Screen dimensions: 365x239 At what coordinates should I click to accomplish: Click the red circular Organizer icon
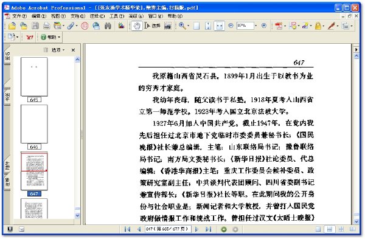tap(85, 26)
